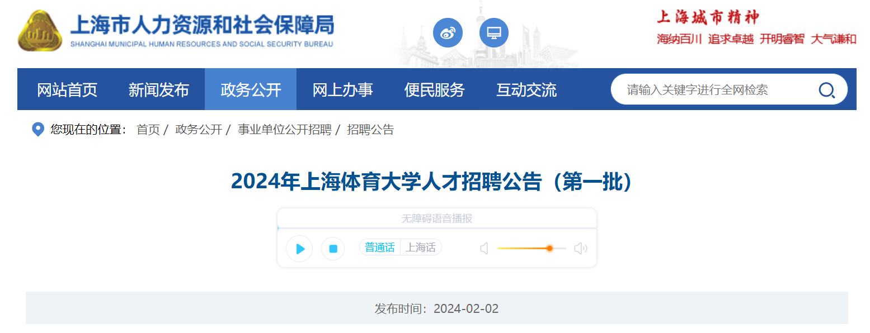
Task: Open the Weibo icon link
Action: (448, 33)
